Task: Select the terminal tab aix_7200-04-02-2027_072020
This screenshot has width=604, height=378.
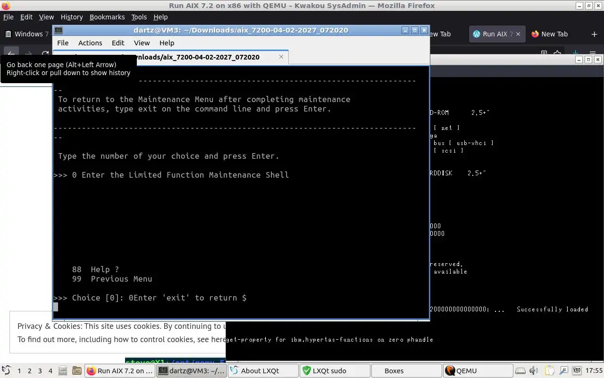Action: point(203,57)
